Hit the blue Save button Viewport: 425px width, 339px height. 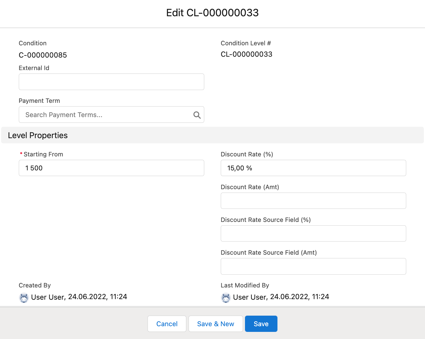point(261,324)
